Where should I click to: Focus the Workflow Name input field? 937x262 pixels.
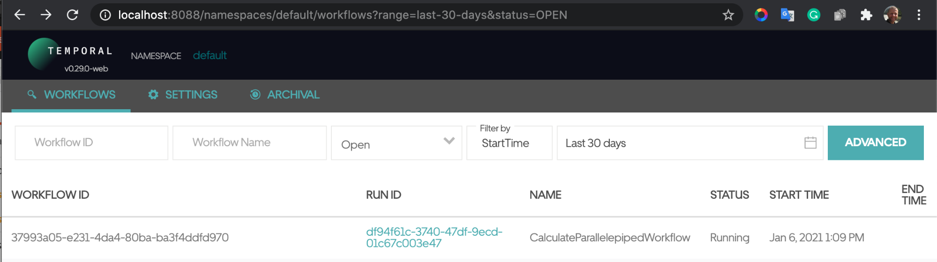tap(249, 142)
